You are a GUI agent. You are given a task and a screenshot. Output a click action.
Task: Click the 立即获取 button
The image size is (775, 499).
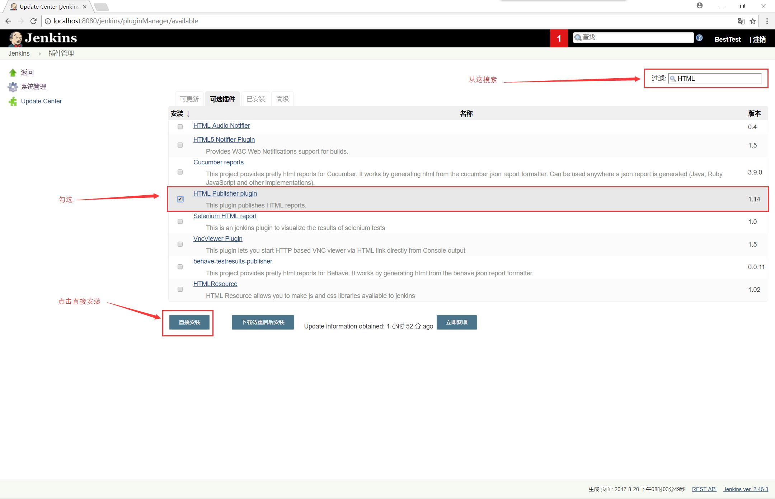pos(456,322)
